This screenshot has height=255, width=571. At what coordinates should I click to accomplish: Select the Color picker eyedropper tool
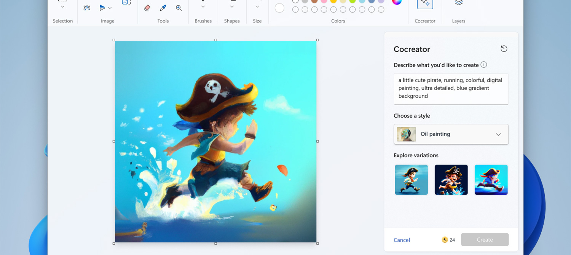click(163, 8)
